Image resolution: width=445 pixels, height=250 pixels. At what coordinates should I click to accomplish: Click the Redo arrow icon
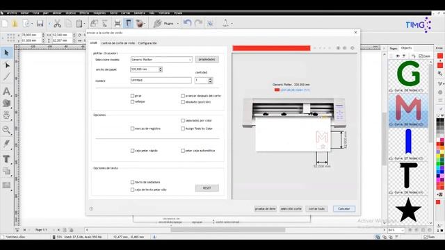click(198, 23)
